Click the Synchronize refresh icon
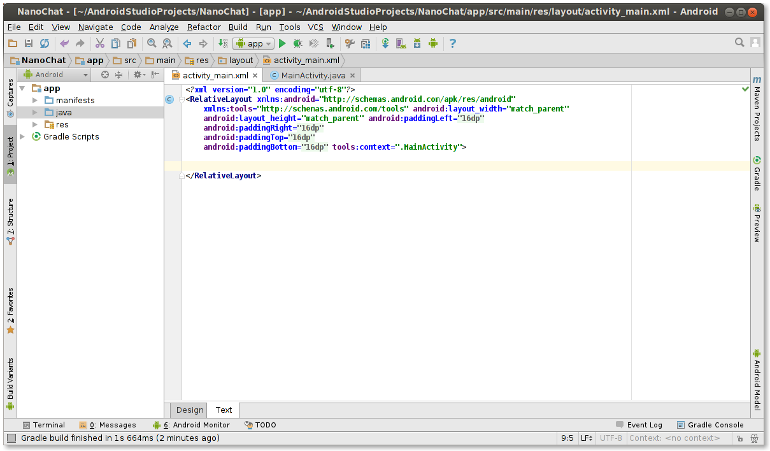 45,43
